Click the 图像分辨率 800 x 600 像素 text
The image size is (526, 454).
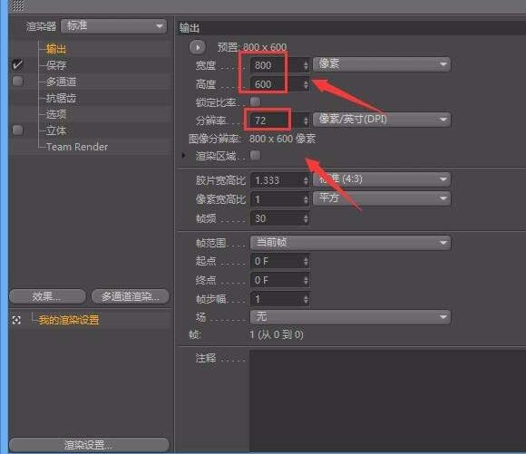tap(252, 139)
